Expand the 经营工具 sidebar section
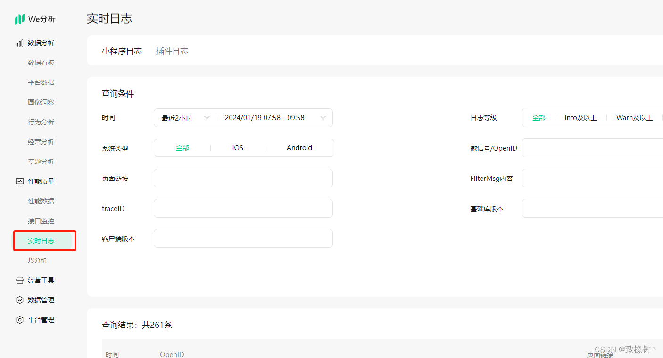Screen dimensions: 663x358 [41, 280]
